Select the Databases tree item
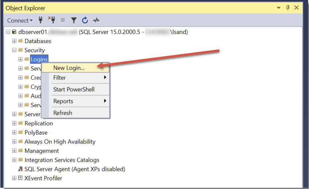Screen dimensions: 309x189 coord(38,41)
